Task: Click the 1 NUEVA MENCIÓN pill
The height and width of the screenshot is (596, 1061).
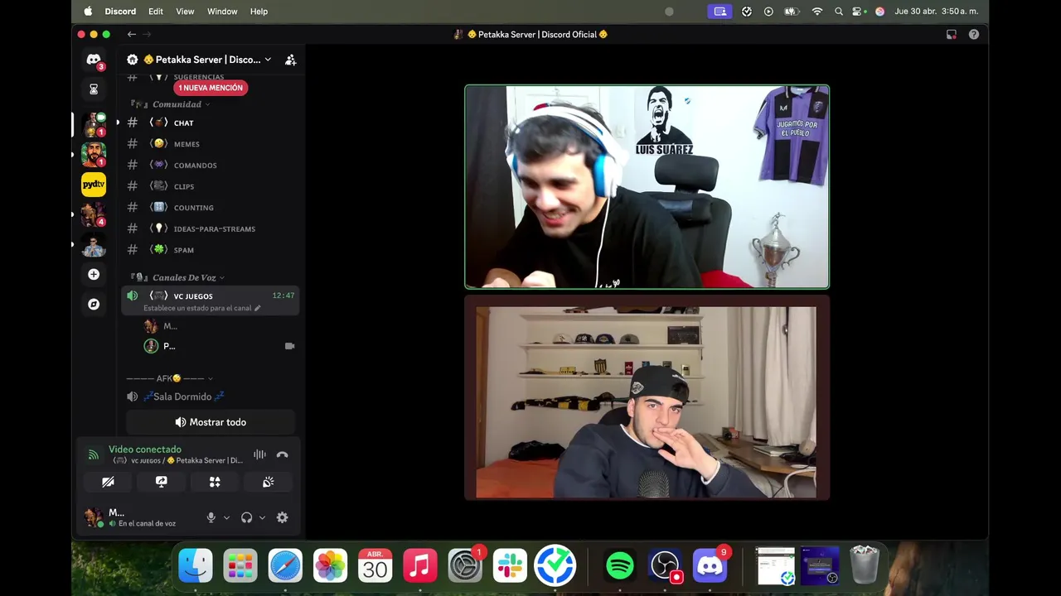Action: pyautogui.click(x=211, y=88)
